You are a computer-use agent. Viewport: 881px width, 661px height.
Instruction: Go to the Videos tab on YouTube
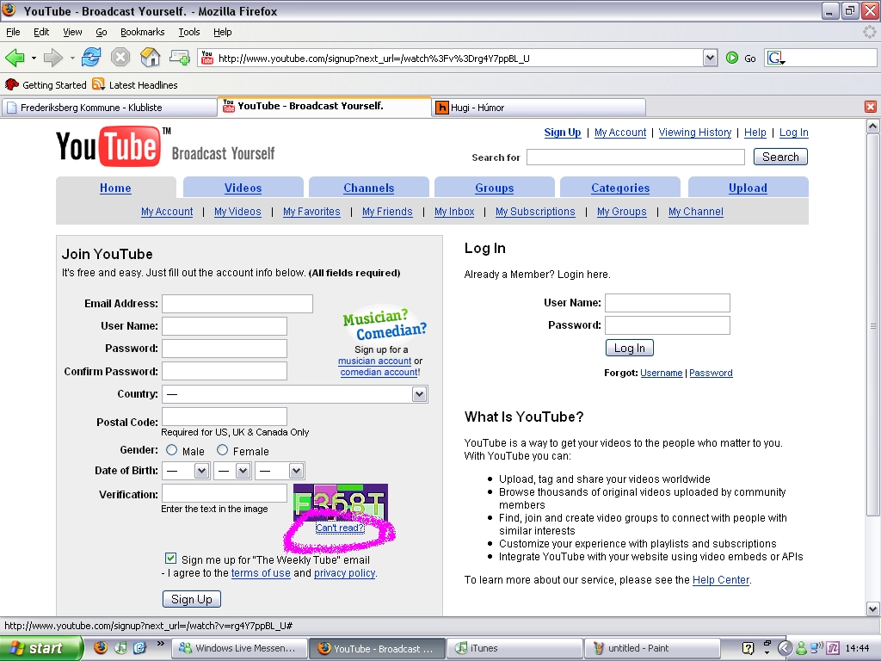click(243, 188)
